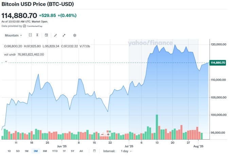
Task: Open the comparison tool icon
Action: click(30, 35)
